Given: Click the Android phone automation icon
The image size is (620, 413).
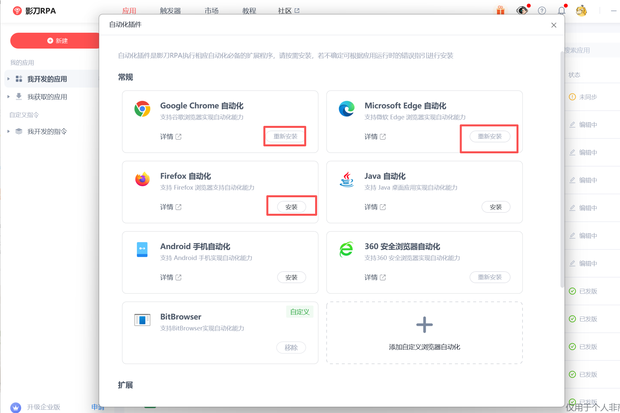Looking at the screenshot, I should [142, 249].
